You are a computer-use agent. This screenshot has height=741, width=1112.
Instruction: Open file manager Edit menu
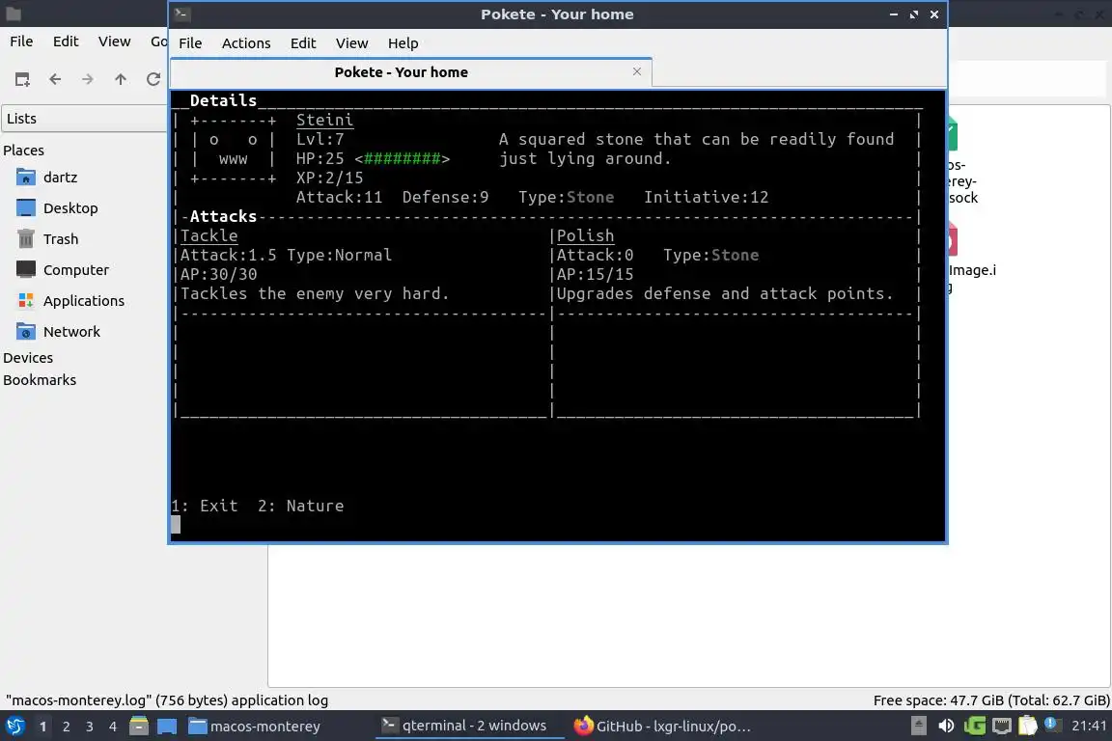click(x=66, y=41)
